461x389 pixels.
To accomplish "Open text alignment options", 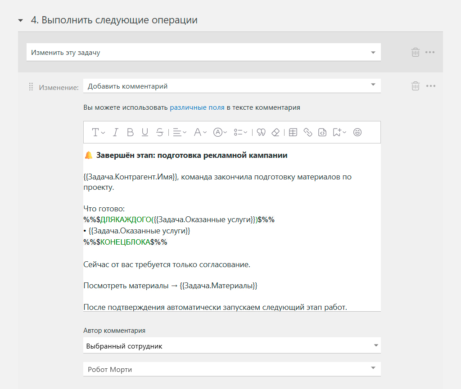I will 179,132.
